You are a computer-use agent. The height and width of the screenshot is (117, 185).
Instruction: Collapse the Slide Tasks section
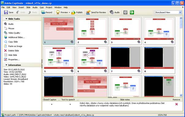(6, 19)
